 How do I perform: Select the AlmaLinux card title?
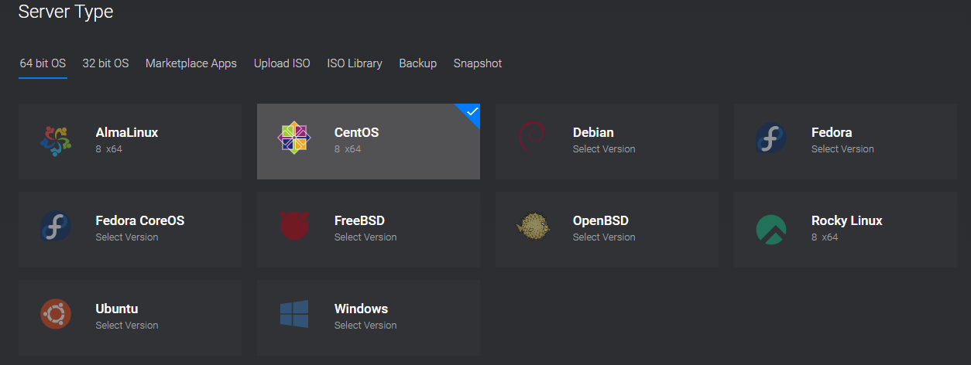[127, 132]
